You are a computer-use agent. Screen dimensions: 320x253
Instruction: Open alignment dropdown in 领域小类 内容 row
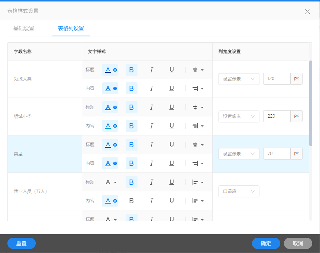pyautogui.click(x=198, y=126)
